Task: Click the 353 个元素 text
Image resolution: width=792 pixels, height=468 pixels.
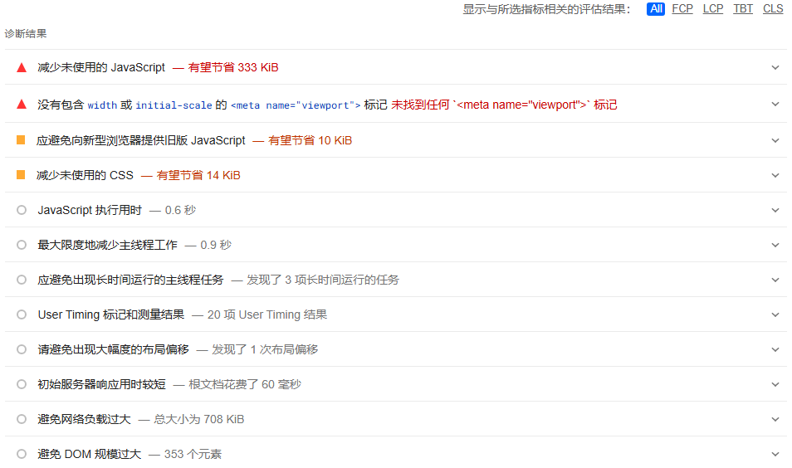Action: coord(193,454)
